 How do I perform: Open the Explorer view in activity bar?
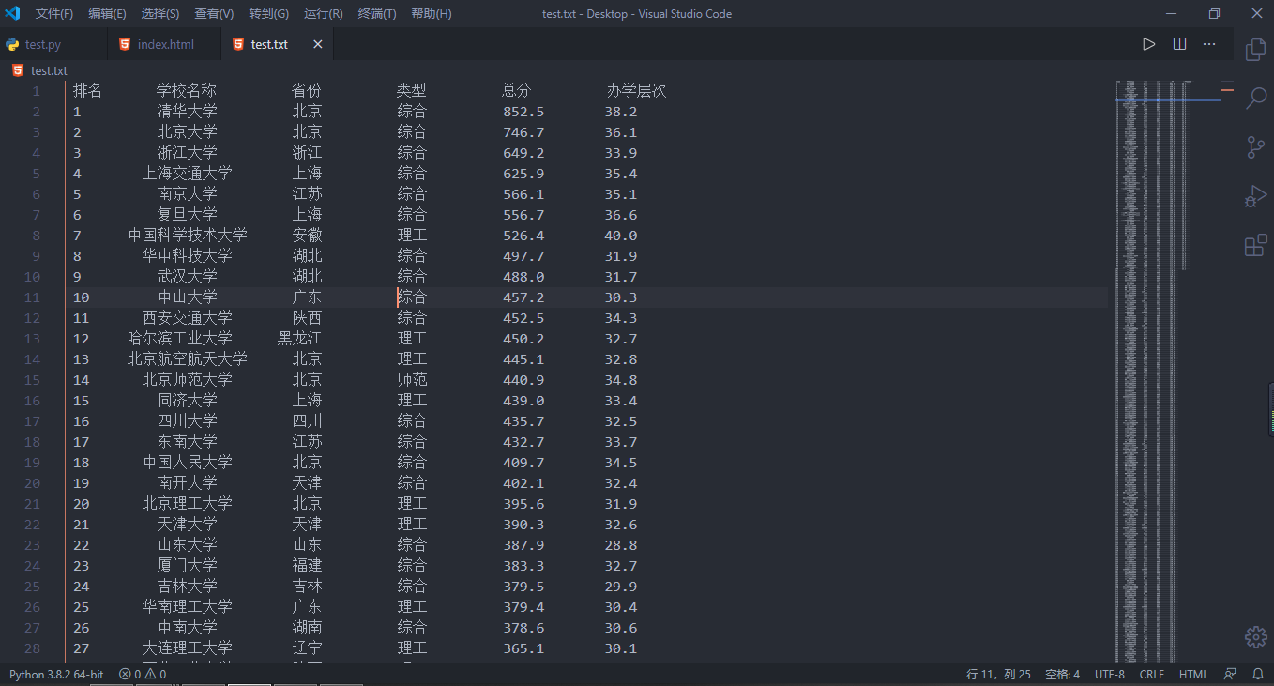pos(1255,50)
